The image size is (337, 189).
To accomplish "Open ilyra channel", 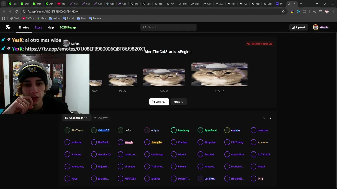I will 257,178.
